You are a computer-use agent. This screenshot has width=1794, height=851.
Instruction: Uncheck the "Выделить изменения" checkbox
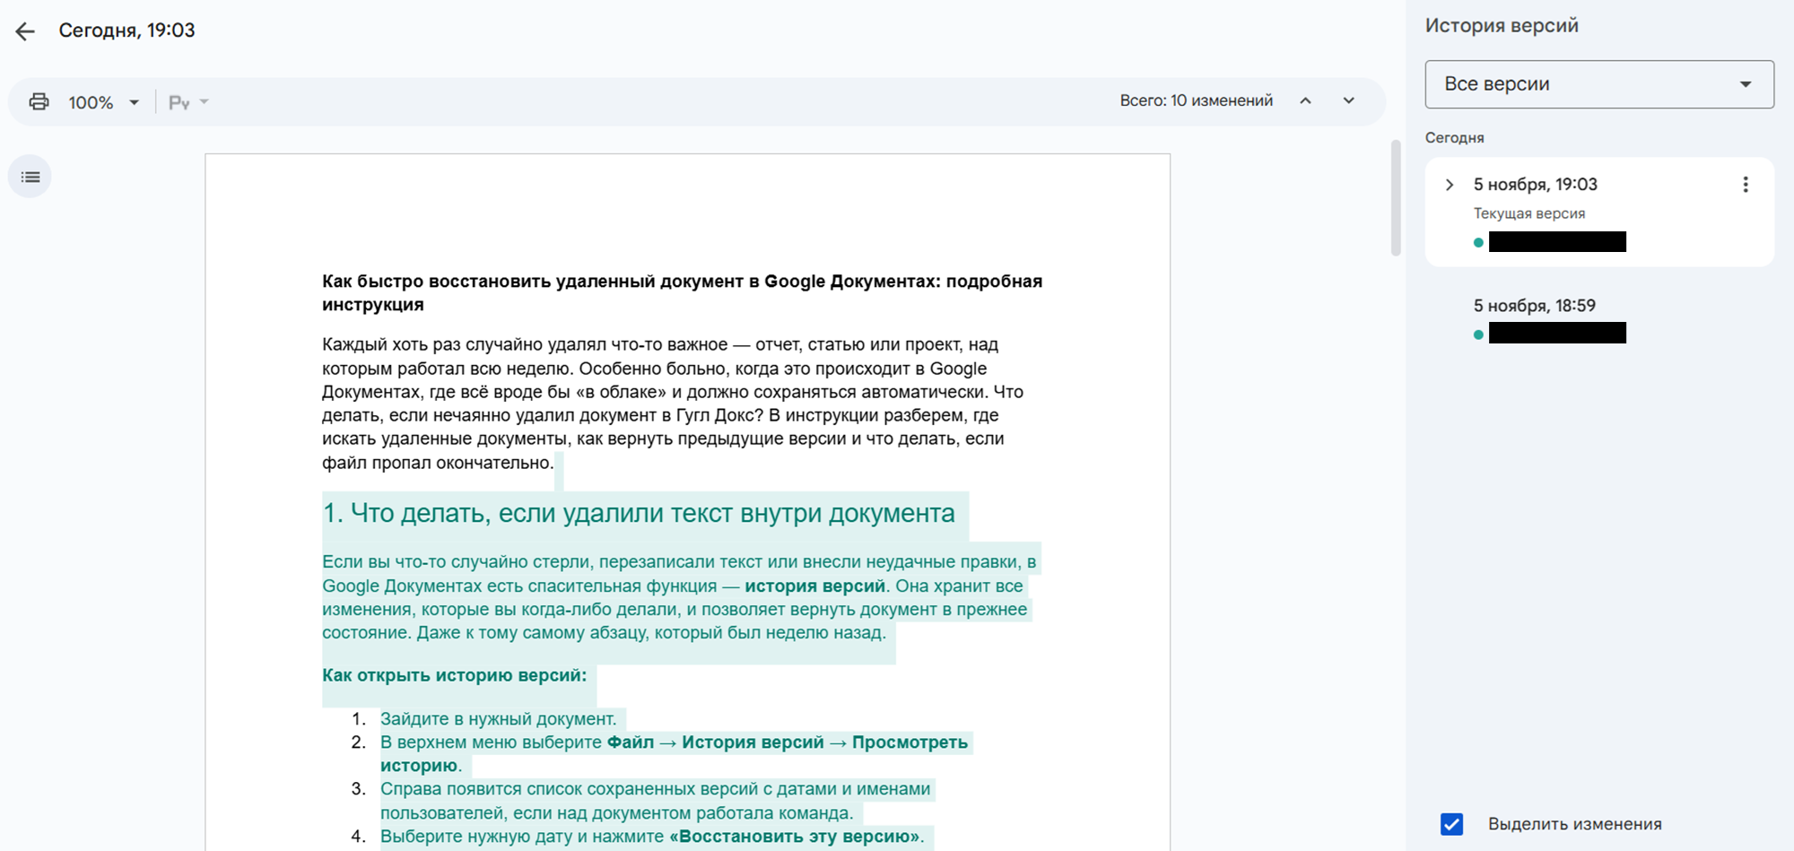(1451, 823)
